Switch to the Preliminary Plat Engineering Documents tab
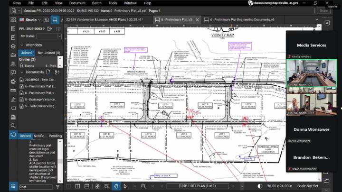 click(x=242, y=19)
